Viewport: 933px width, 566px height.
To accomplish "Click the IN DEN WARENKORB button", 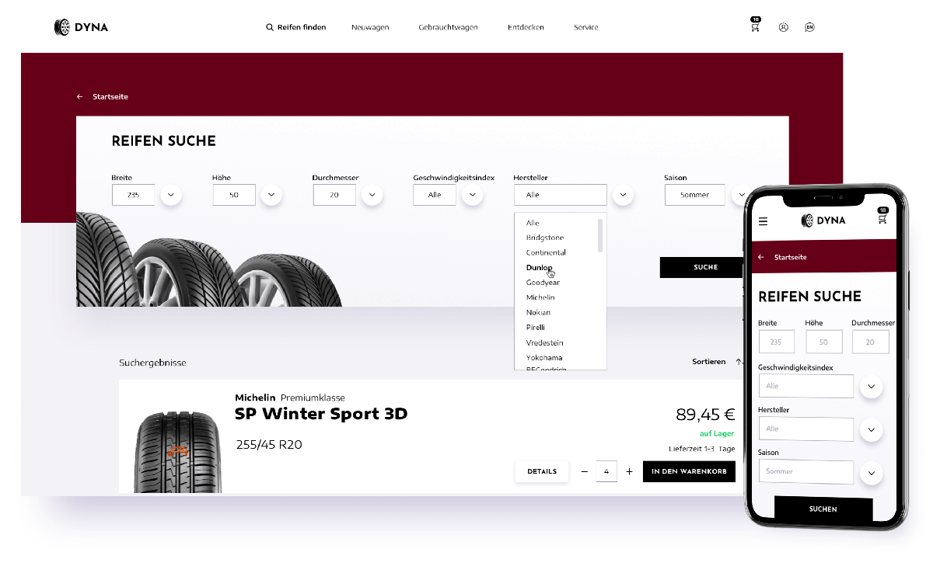I will click(689, 471).
